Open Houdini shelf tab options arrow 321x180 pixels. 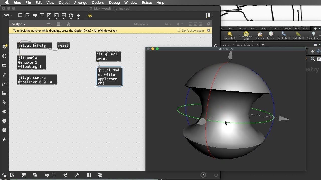point(320,29)
